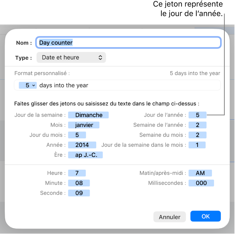Select the Seconde token showing 09
235x234 pixels.
(79, 193)
